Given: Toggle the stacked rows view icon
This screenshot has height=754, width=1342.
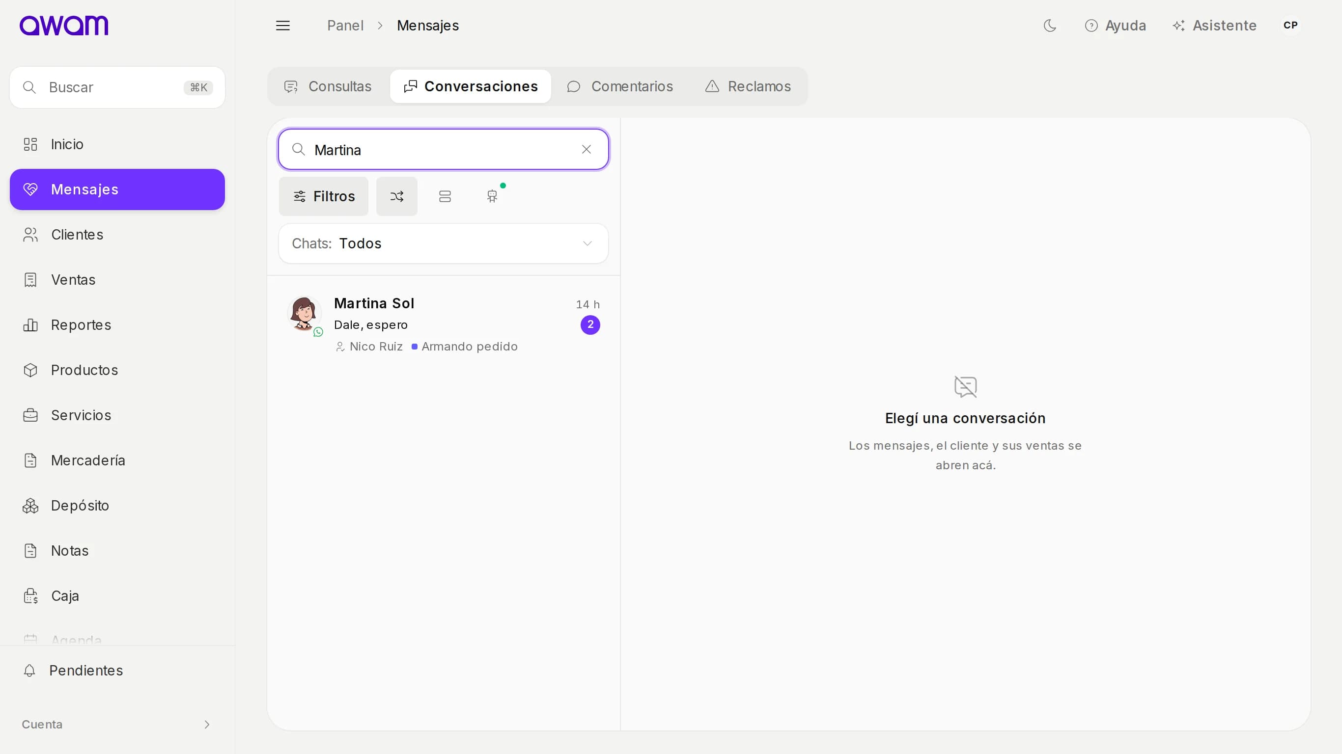Looking at the screenshot, I should 445,196.
